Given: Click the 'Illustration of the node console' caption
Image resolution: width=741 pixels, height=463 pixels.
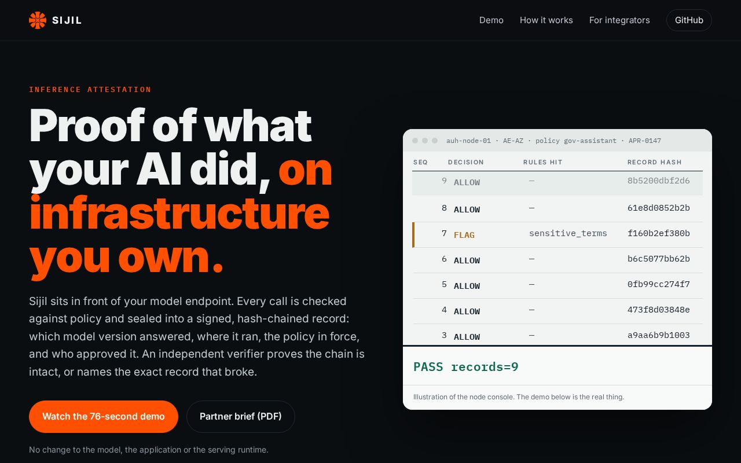Looking at the screenshot, I should point(519,397).
